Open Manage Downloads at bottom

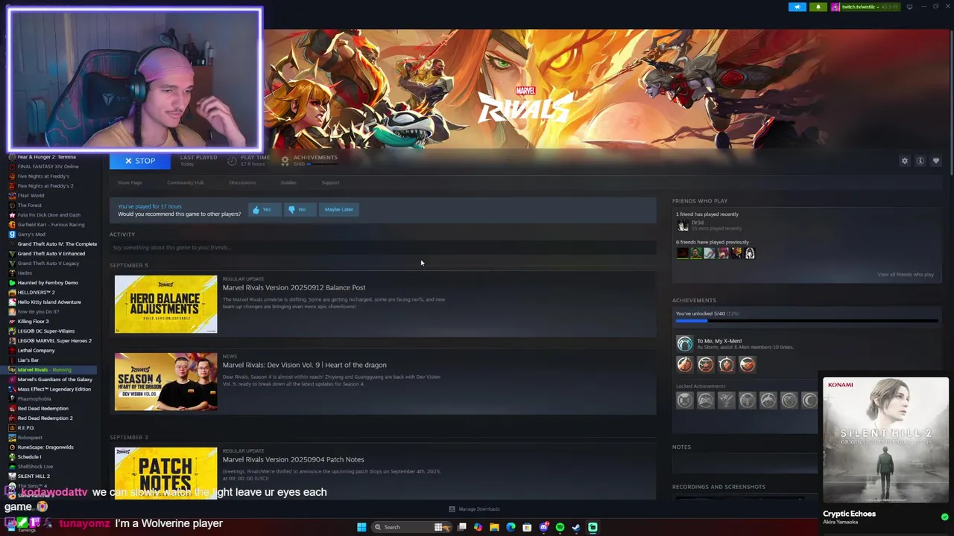tap(474, 509)
